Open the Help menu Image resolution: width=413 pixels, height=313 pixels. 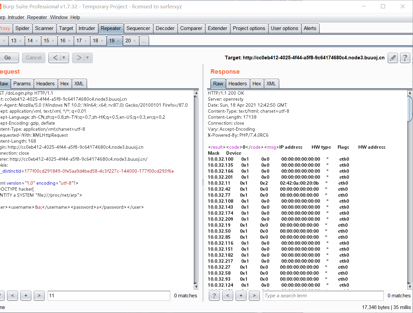[x=75, y=17]
